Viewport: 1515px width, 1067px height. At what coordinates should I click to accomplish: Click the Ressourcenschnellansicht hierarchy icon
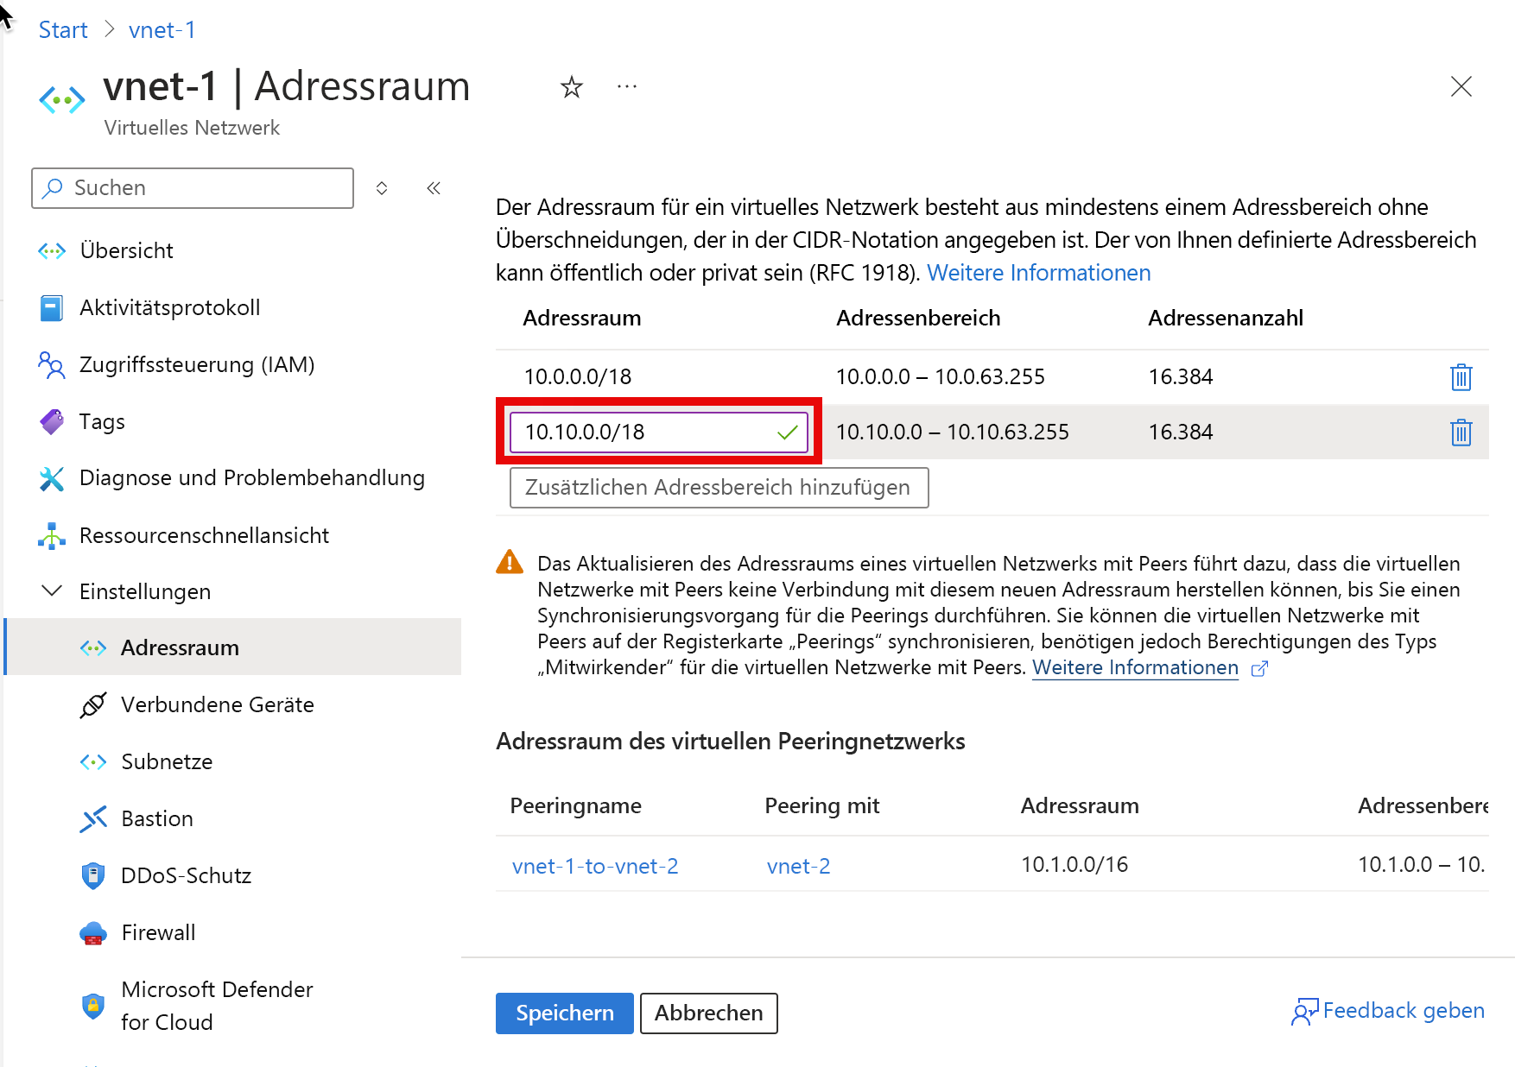[52, 535]
